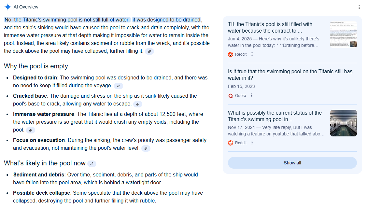Click the link icon after 'Designed to drain'
Viewport: 367px width, 209px height.
[119, 86]
